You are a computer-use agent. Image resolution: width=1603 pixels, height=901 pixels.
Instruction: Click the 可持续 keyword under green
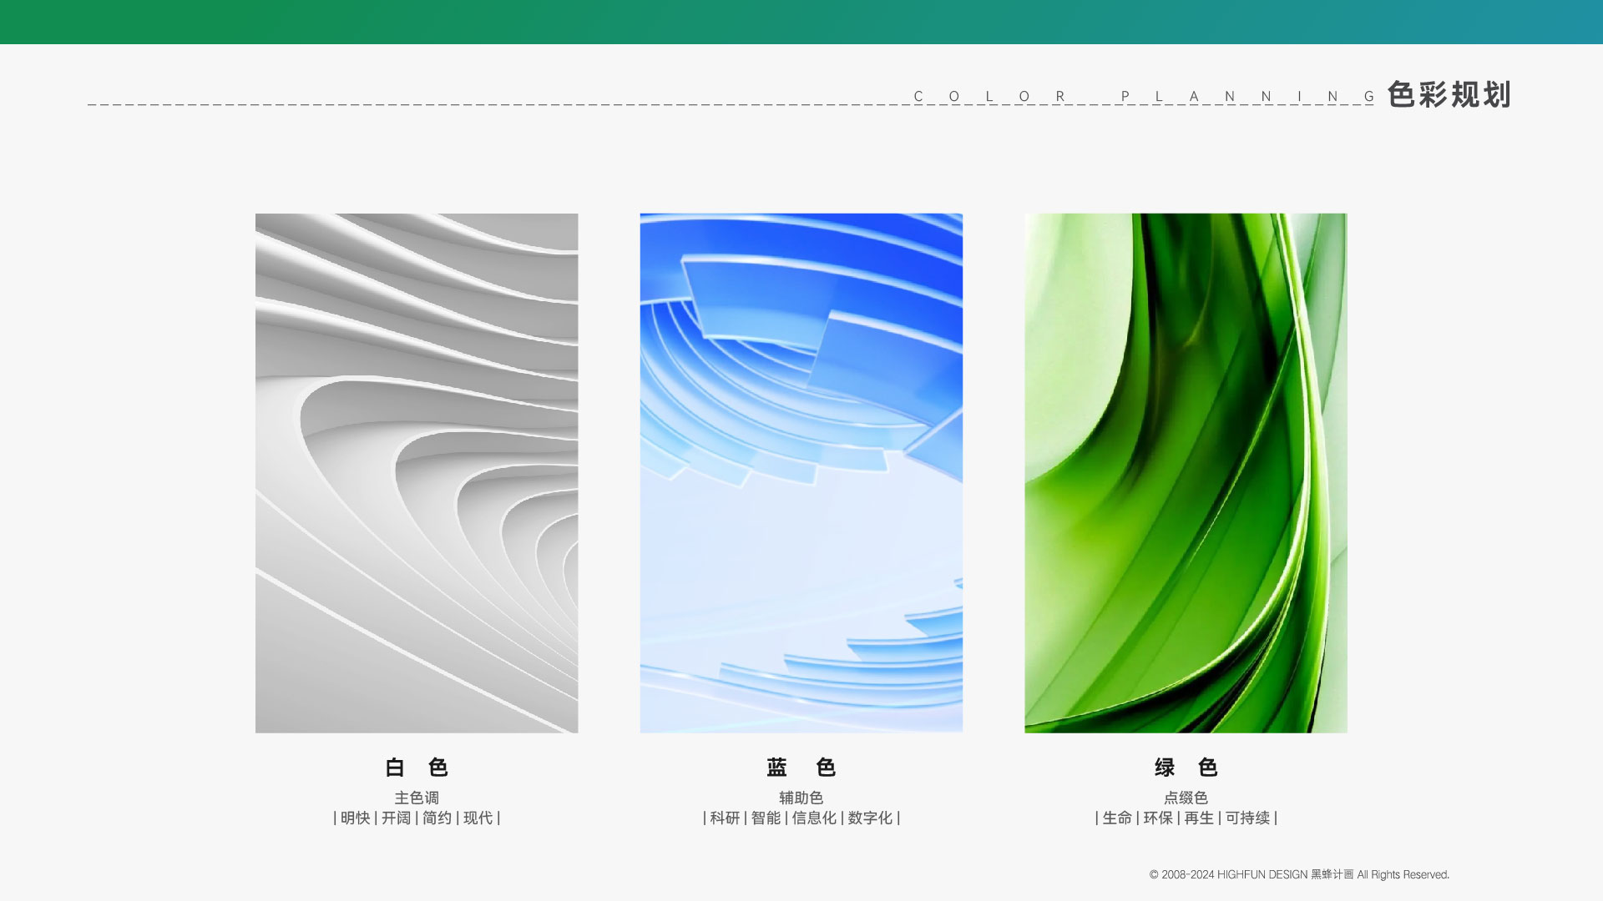click(1247, 818)
